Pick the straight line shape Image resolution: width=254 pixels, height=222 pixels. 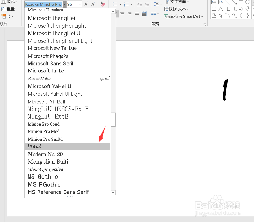pyautogui.click(x=228, y=2)
